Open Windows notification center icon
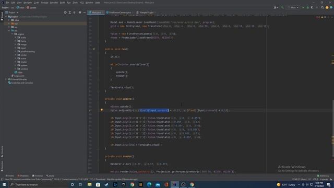 (x=328, y=184)
